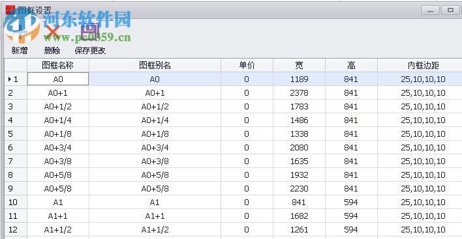Select row header number 7
462x239 pixels.
(16, 161)
